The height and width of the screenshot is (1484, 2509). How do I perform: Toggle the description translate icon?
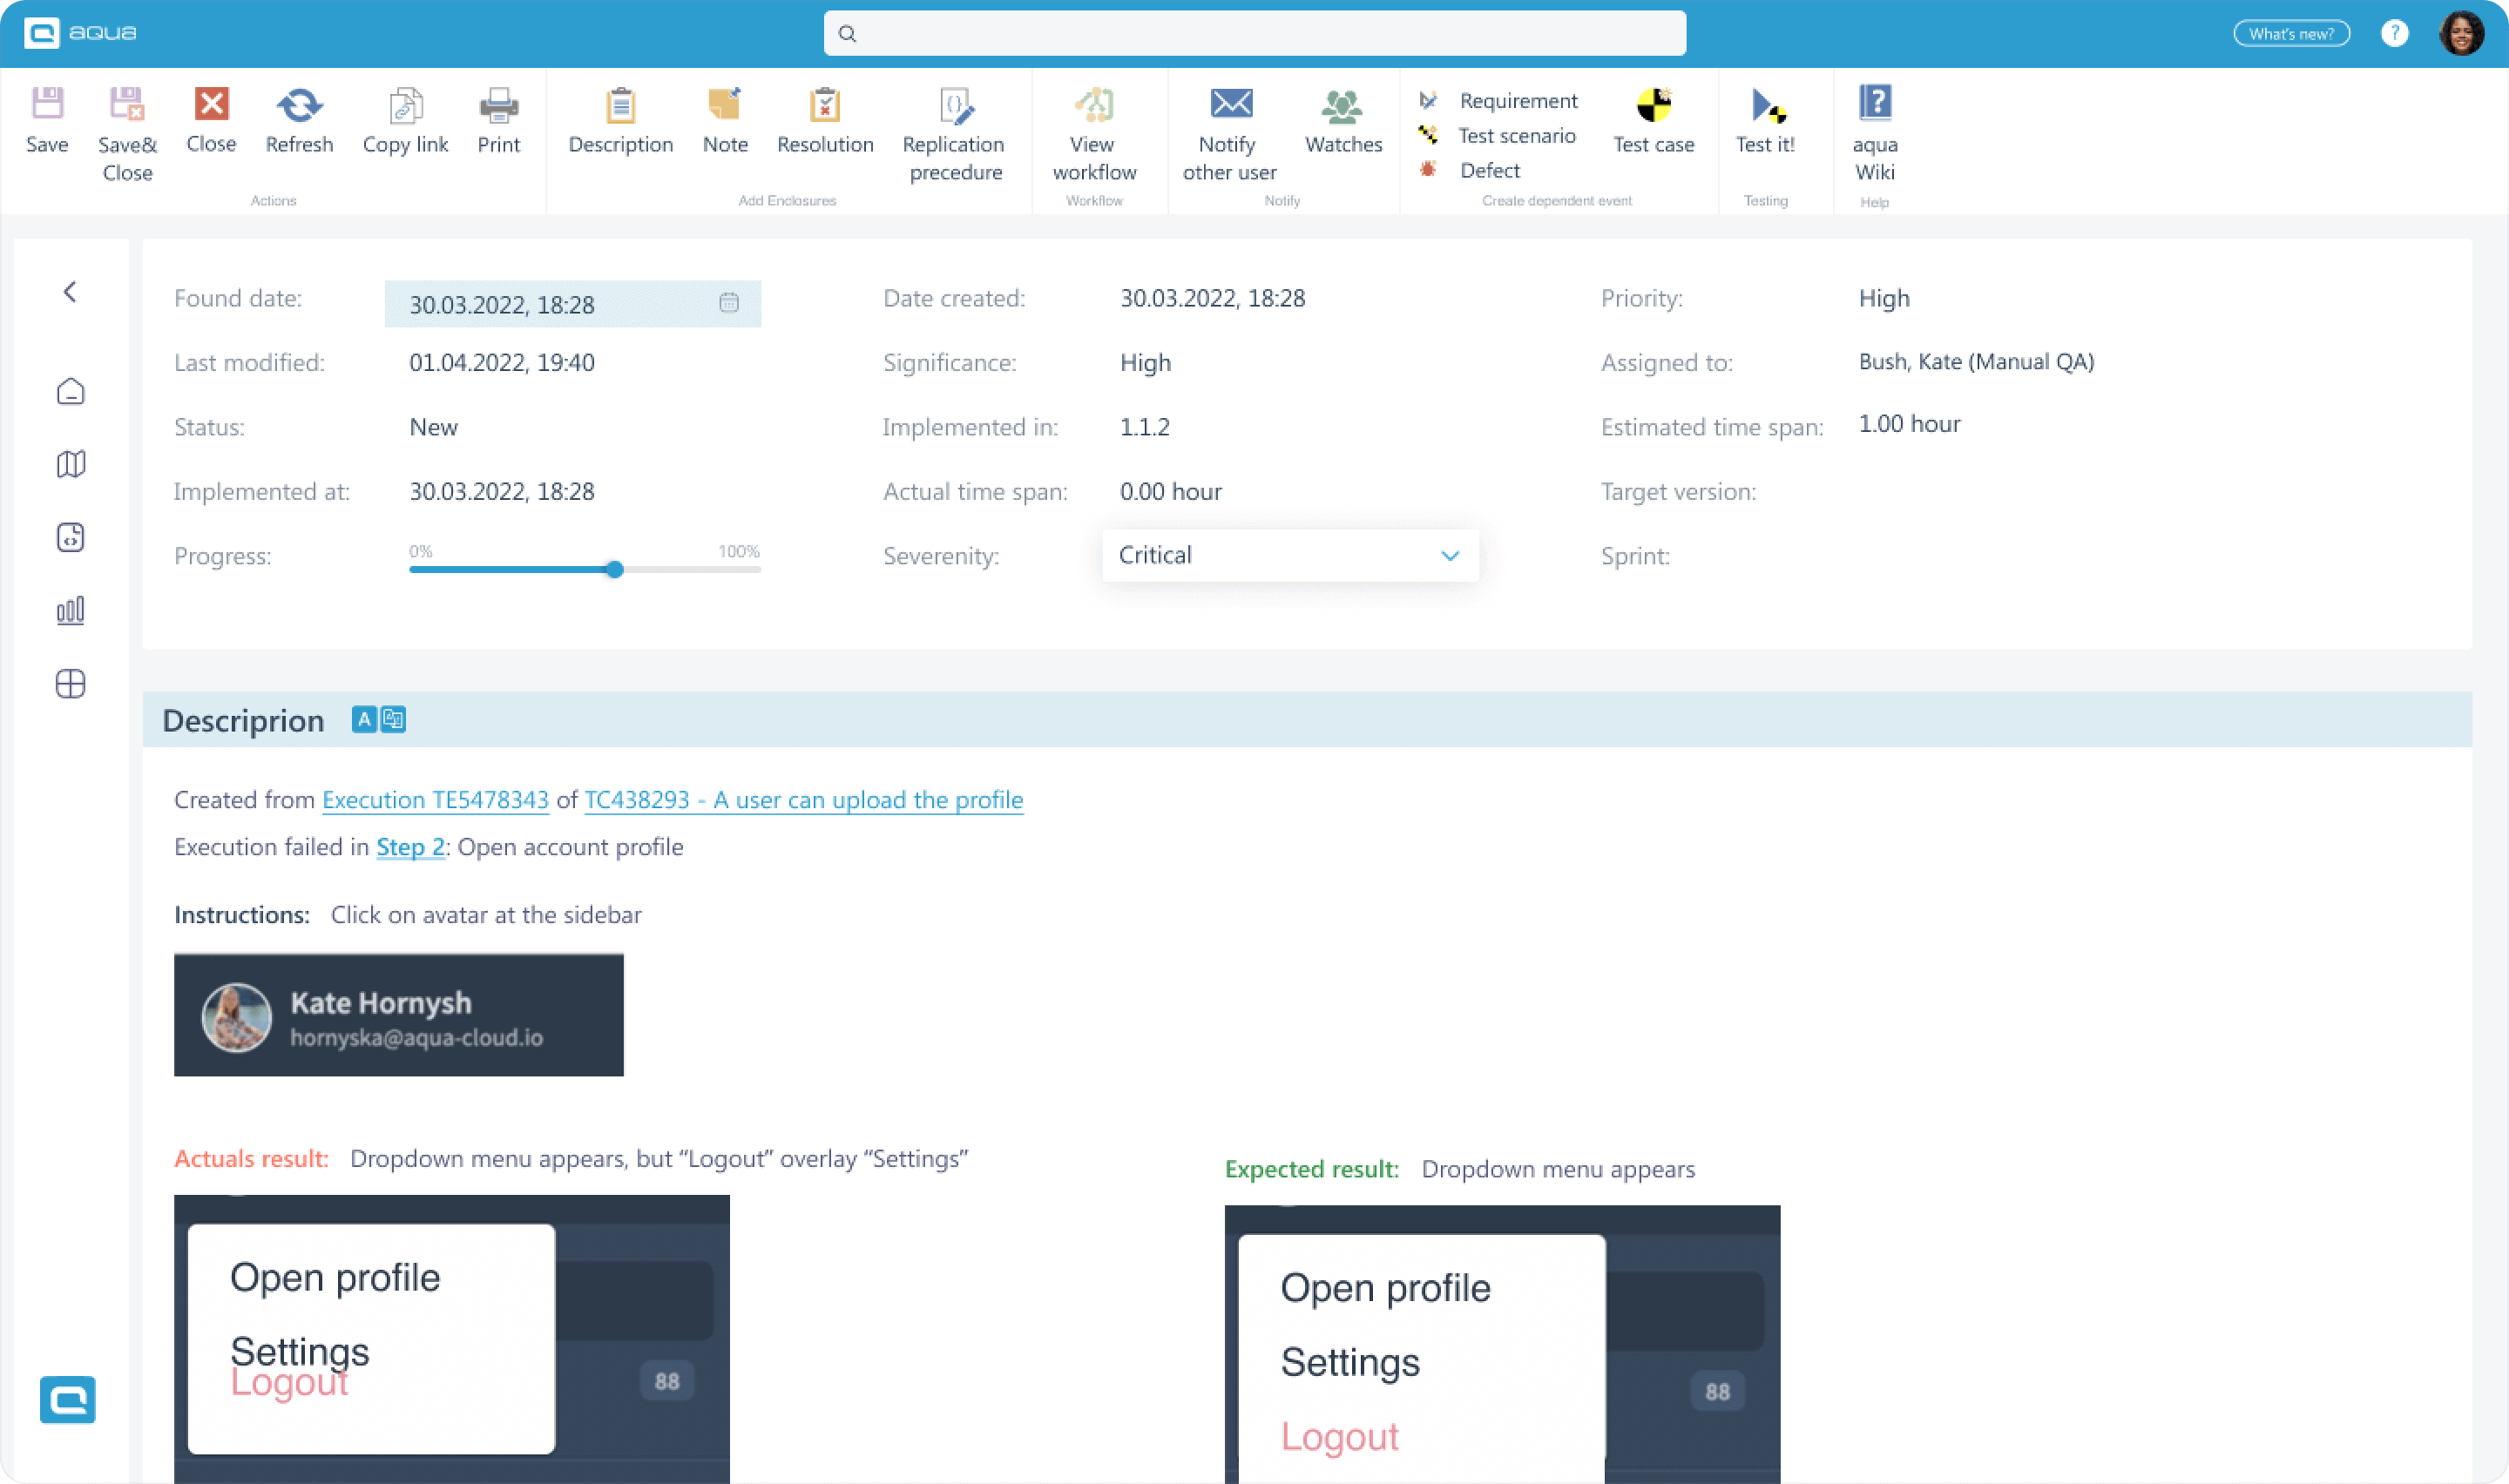coord(394,720)
